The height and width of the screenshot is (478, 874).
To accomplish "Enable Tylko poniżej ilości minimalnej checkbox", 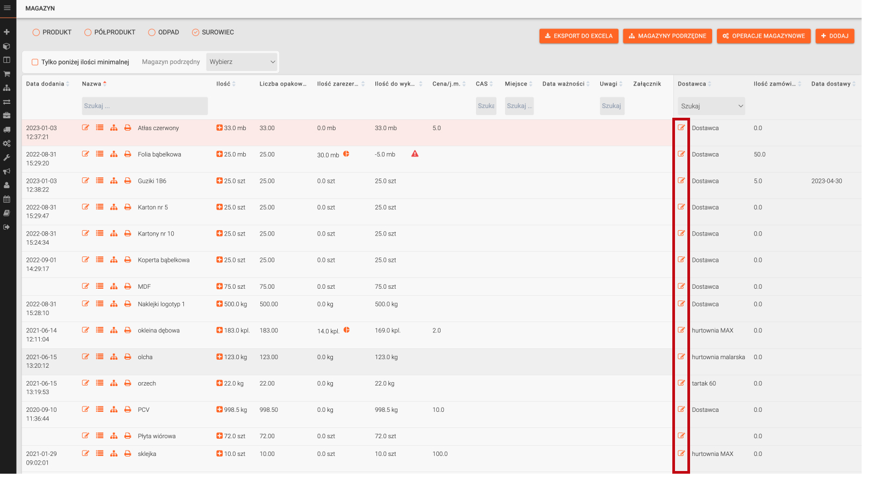I will pos(35,62).
